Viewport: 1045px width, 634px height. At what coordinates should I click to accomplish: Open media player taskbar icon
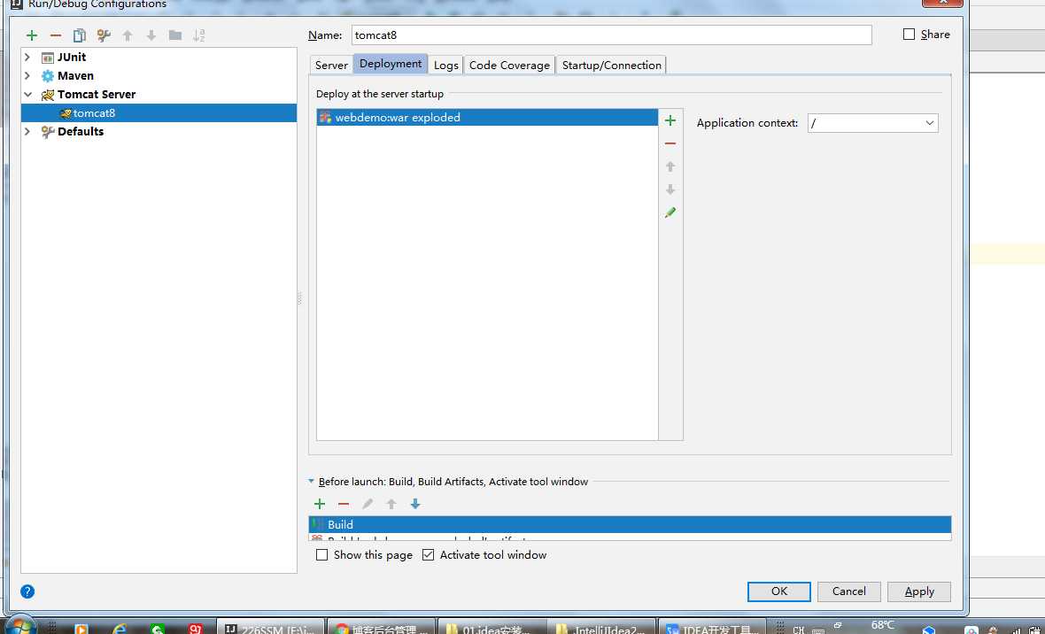pyautogui.click(x=81, y=629)
